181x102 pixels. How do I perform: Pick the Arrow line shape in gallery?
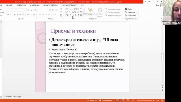click(x=73, y=9)
